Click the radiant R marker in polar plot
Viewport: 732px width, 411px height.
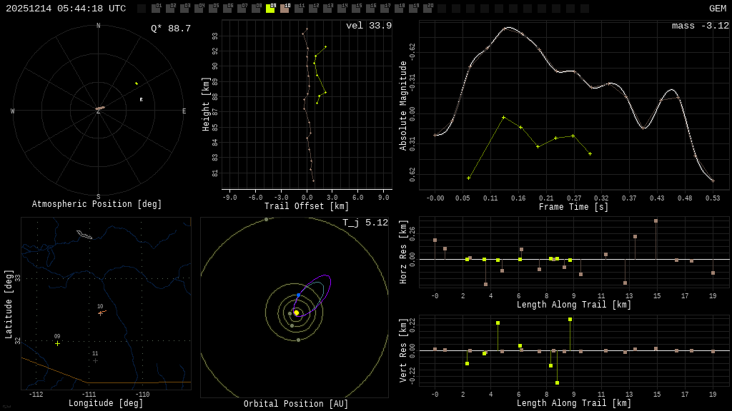coord(141,100)
